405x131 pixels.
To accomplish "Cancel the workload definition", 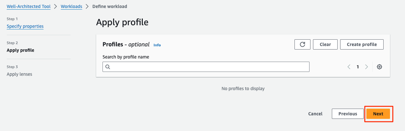I will 315,114.
